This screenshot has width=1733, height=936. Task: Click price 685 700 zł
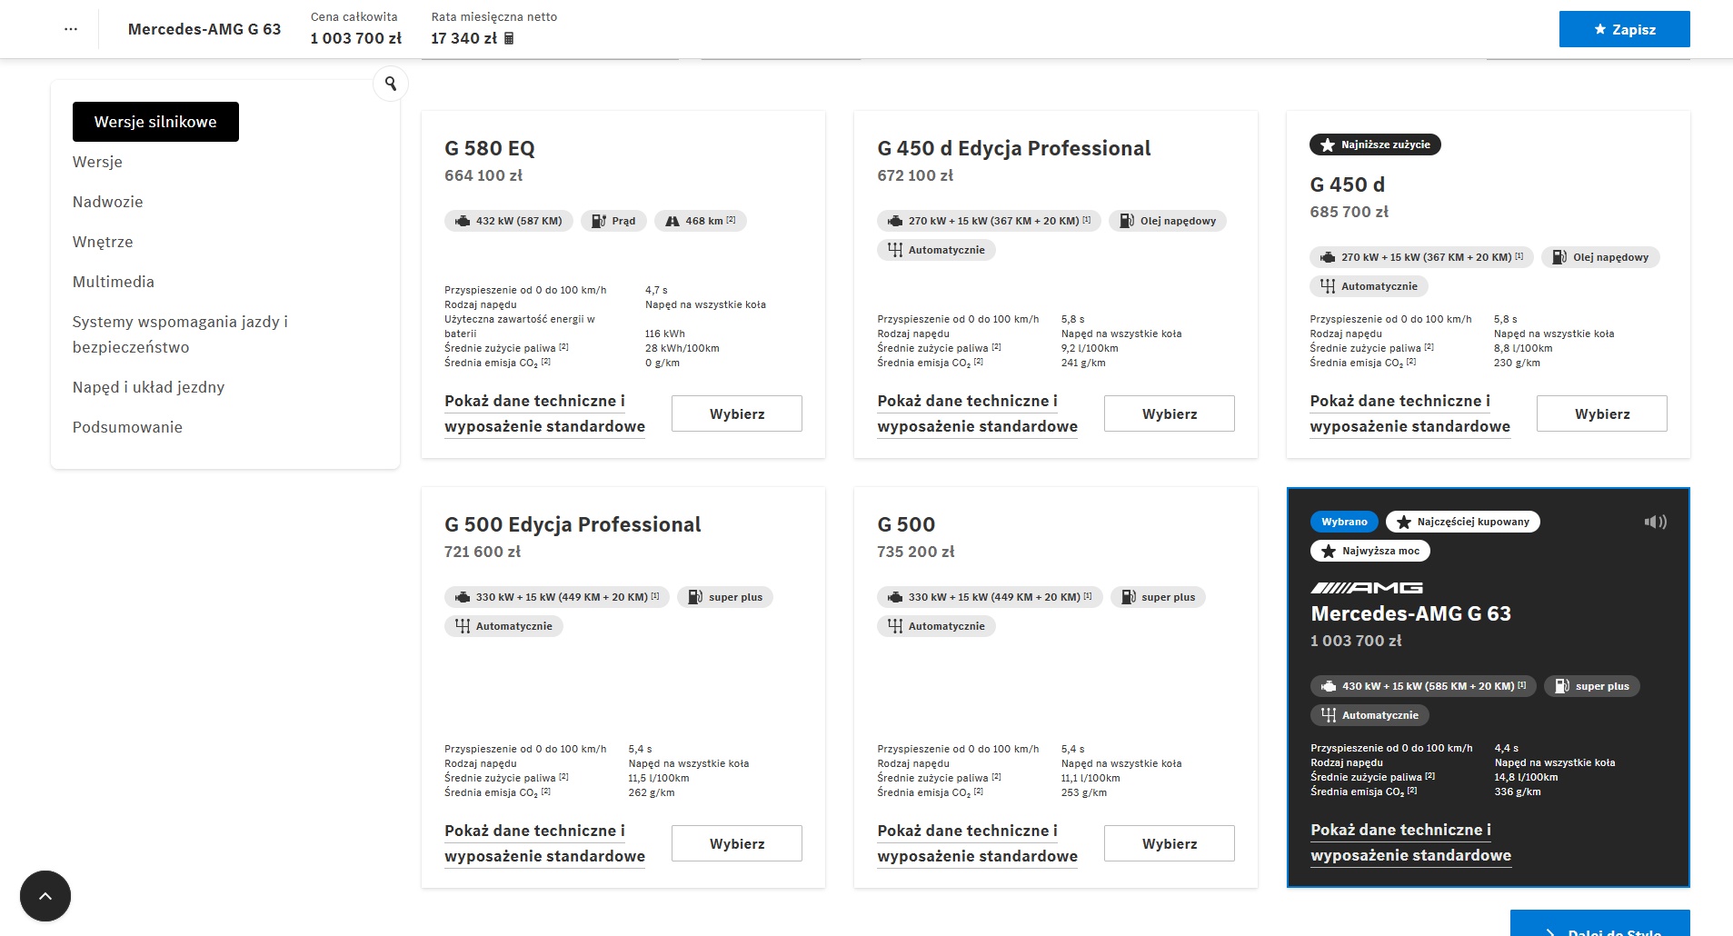(1349, 212)
